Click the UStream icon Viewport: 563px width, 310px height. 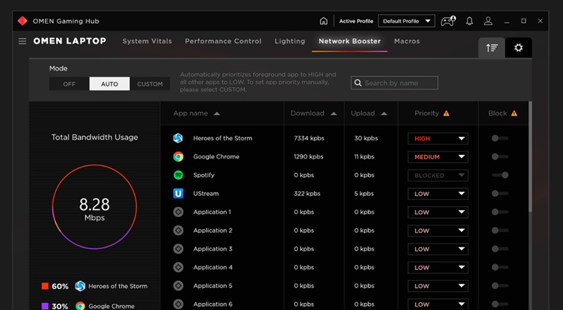178,194
